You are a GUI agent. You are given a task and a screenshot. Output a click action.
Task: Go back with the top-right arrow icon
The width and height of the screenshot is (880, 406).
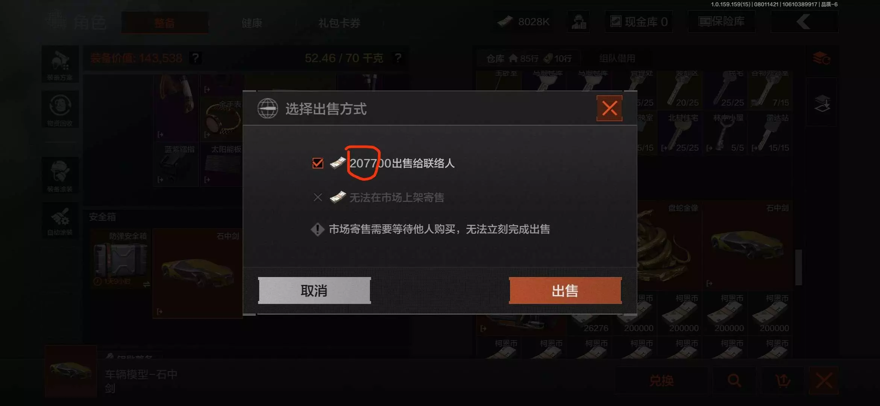coord(804,21)
